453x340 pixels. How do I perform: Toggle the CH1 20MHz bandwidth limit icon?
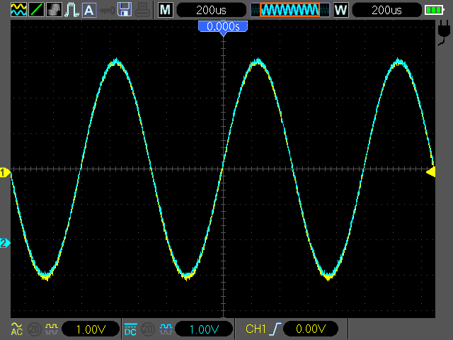pos(34,329)
